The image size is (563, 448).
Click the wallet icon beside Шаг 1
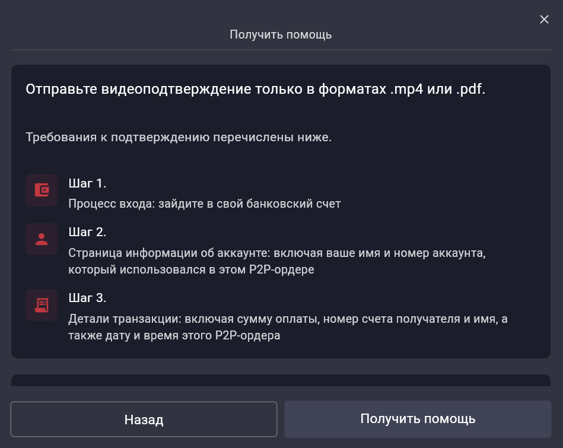click(42, 190)
